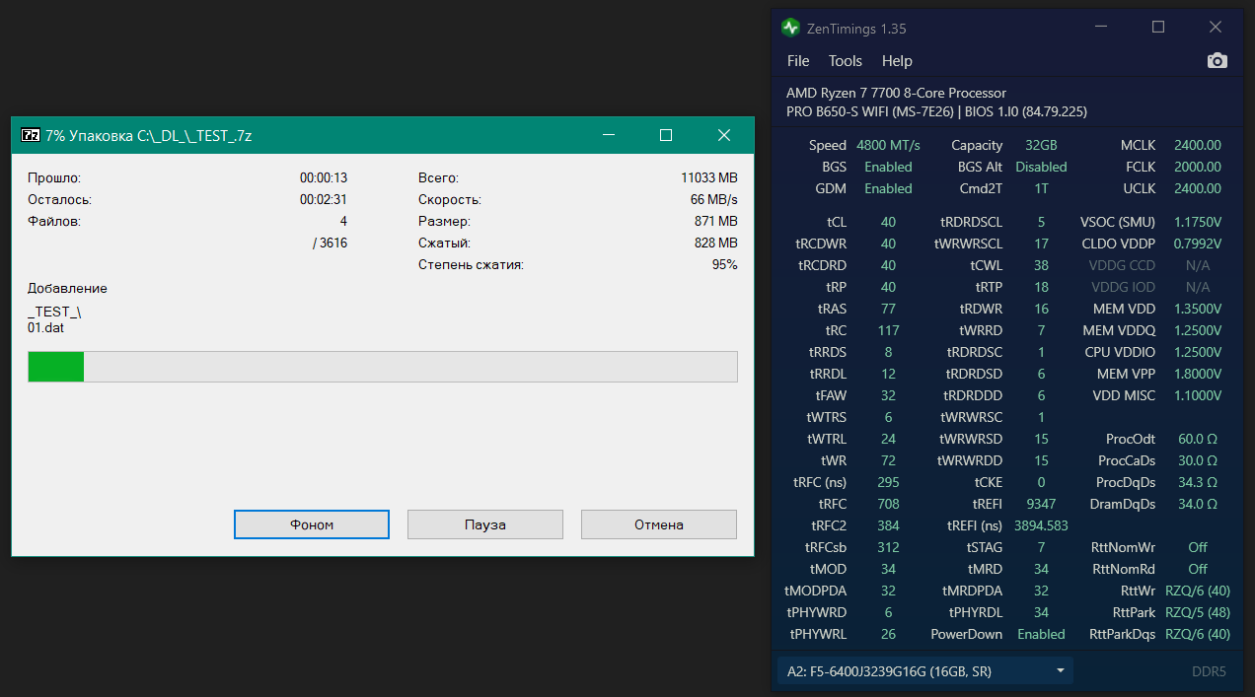Click the tPHYRDL value 34

(1041, 612)
